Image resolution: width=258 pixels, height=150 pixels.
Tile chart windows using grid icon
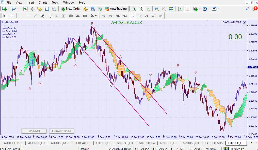click(x=171, y=9)
